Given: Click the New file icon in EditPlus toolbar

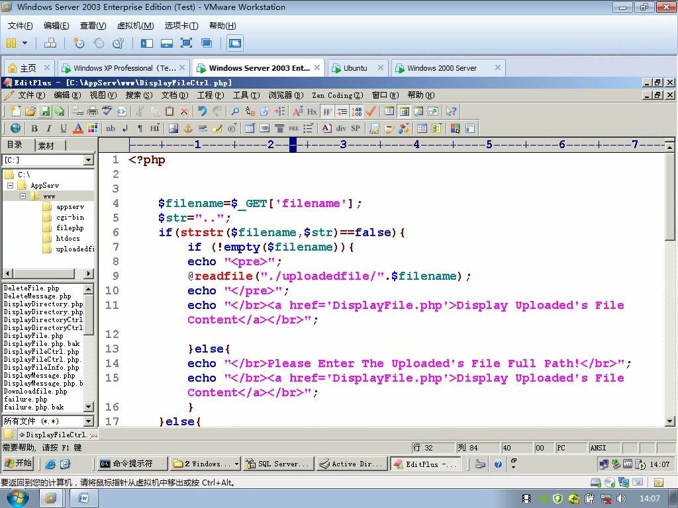Looking at the screenshot, I should 16,111.
